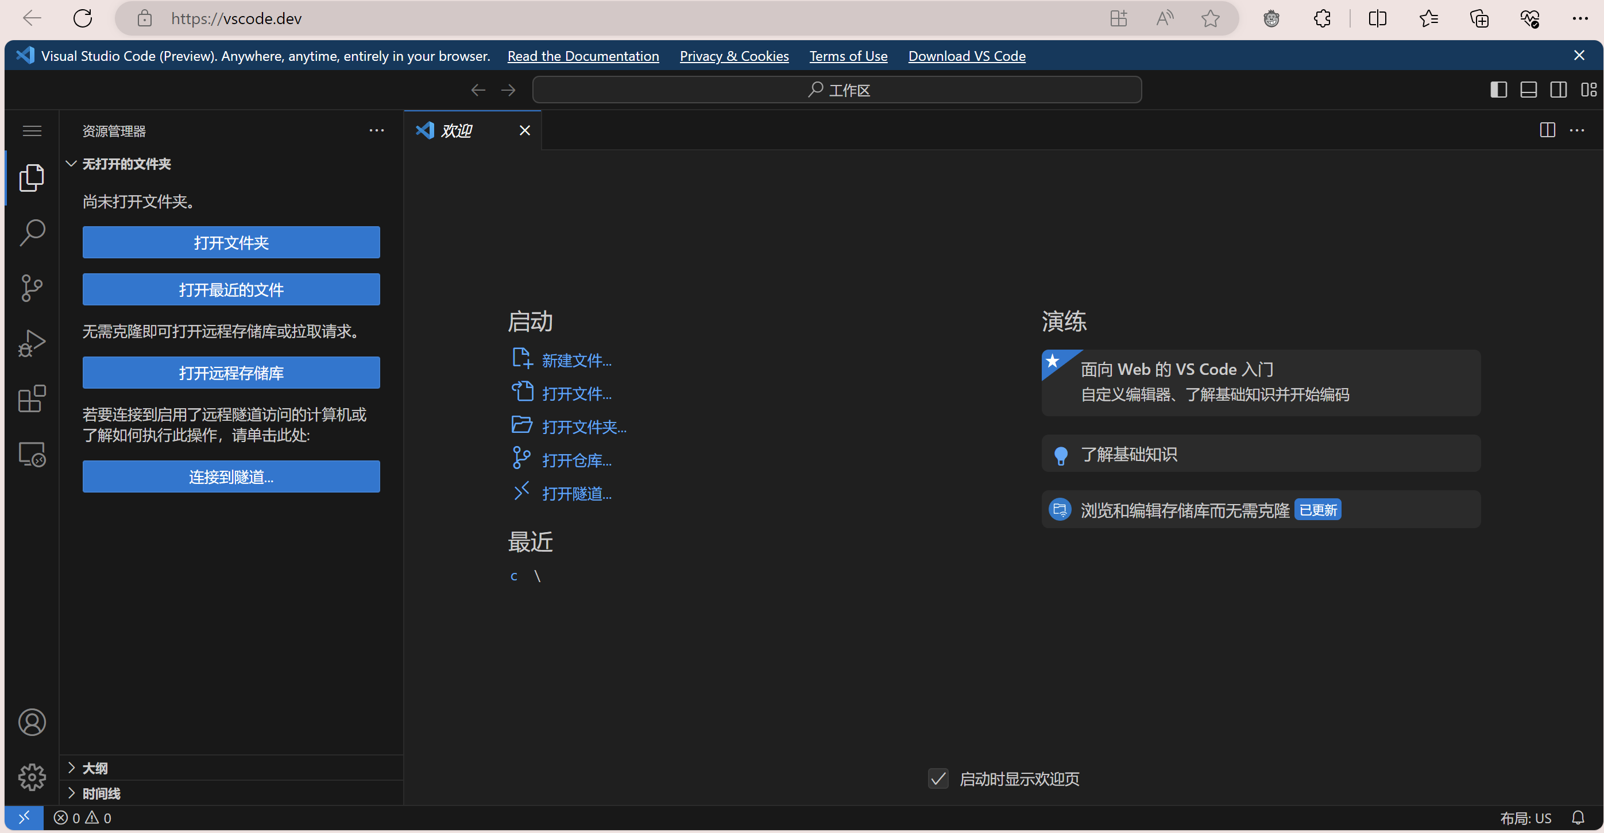Open 浏览和编辑存储库而无需克隆 walkthrough
This screenshot has height=833, width=1604.
[x=1261, y=510]
